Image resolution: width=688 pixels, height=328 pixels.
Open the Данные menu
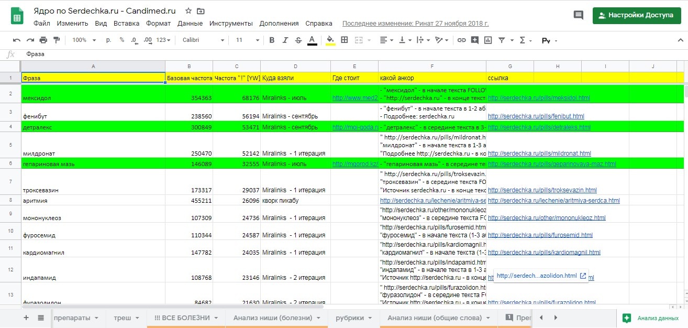(190, 23)
